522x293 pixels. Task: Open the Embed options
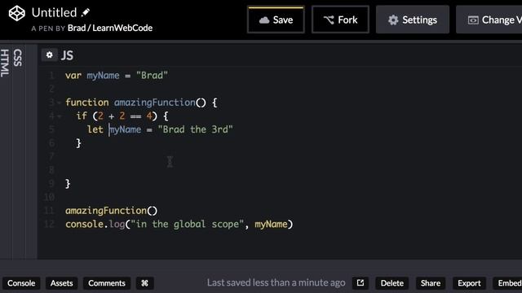click(x=508, y=283)
